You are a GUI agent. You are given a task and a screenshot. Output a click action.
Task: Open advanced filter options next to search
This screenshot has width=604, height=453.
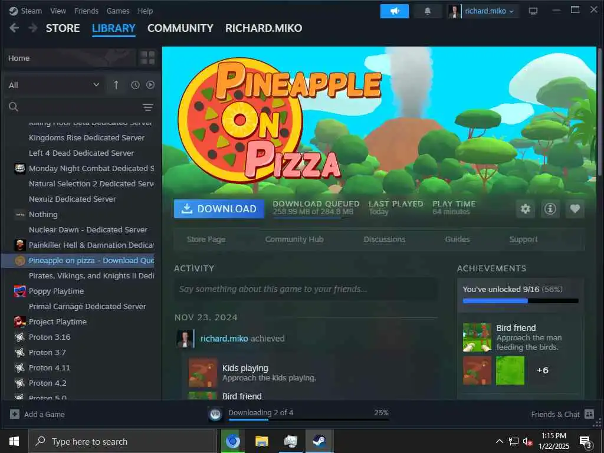[x=148, y=107]
